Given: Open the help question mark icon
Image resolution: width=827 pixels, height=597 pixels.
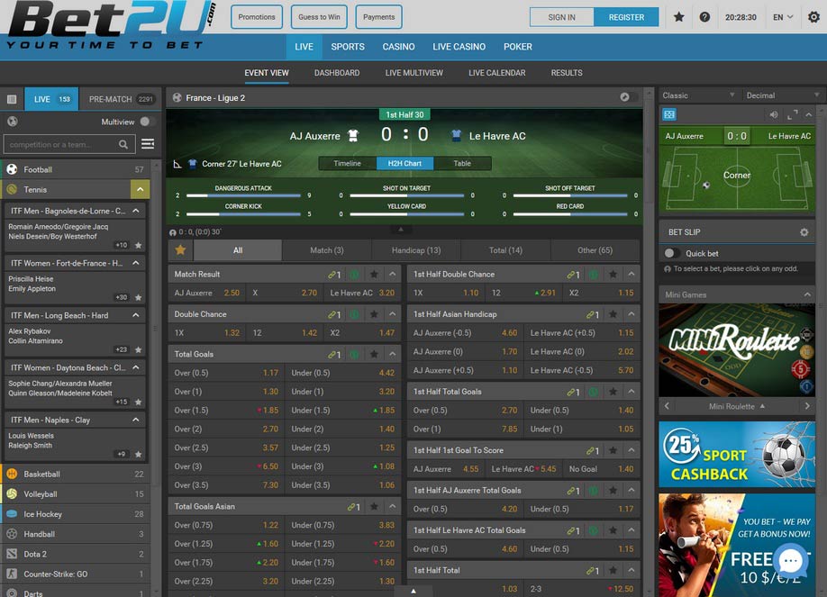Looking at the screenshot, I should coord(704,17).
